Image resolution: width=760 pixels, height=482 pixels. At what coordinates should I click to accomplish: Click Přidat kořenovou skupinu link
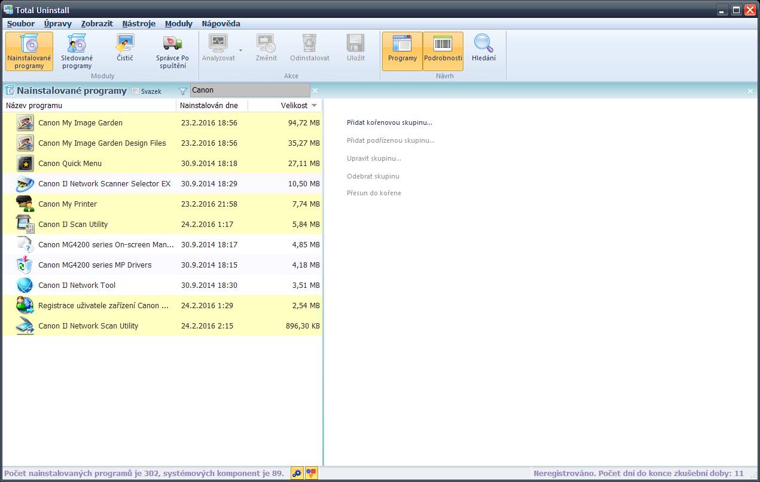[x=389, y=122]
